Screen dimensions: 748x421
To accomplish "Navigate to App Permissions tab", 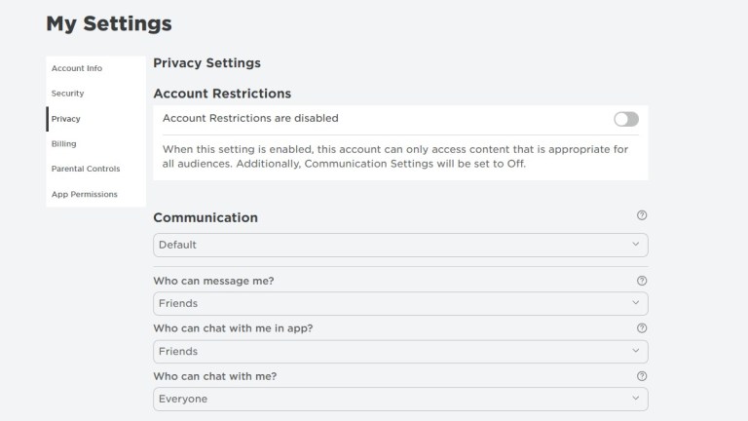I will pos(85,194).
